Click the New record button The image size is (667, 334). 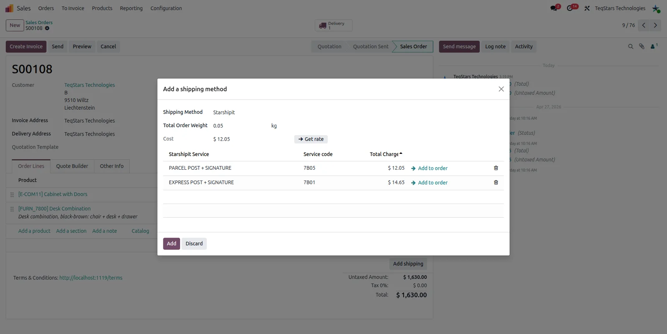(x=15, y=25)
